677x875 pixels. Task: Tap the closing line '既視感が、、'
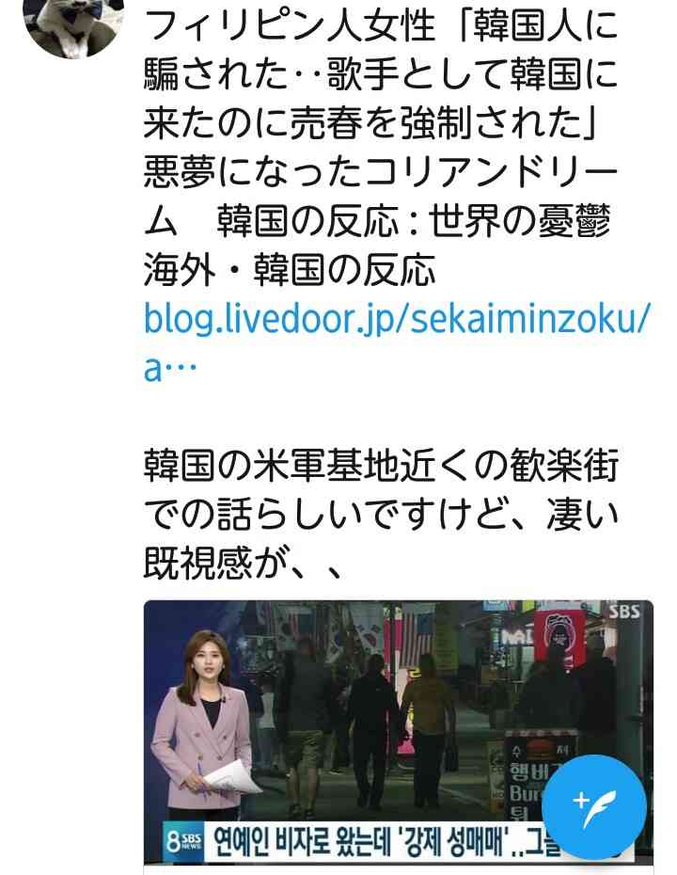(x=244, y=563)
